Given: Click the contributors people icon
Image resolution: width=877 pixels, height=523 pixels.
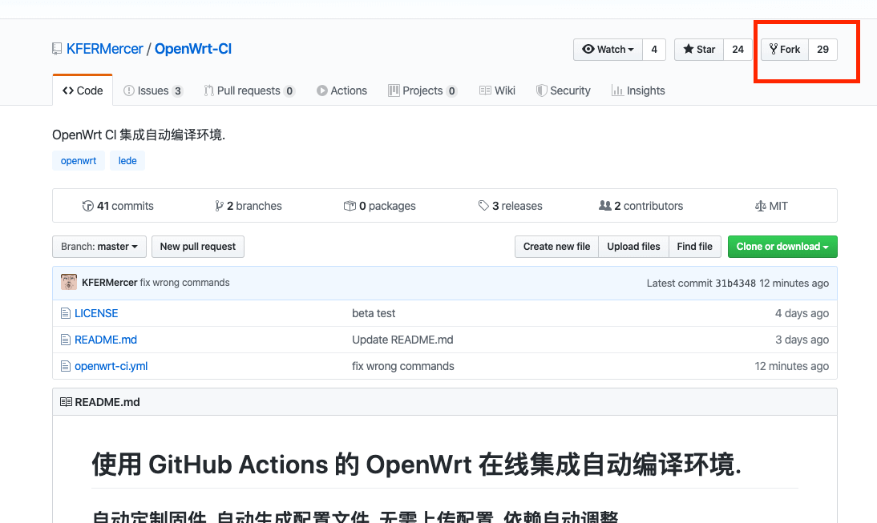Looking at the screenshot, I should coord(606,206).
